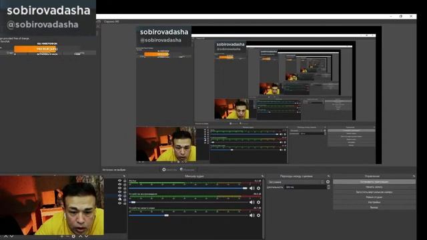The width and height of the screenshot is (427, 240).
Task: Float the controls dock panel
Action: pos(414,176)
